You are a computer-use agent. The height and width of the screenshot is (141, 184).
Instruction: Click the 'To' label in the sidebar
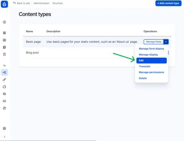coord(4,66)
